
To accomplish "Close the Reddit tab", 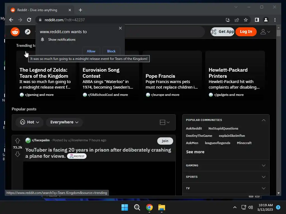I will (70, 10).
